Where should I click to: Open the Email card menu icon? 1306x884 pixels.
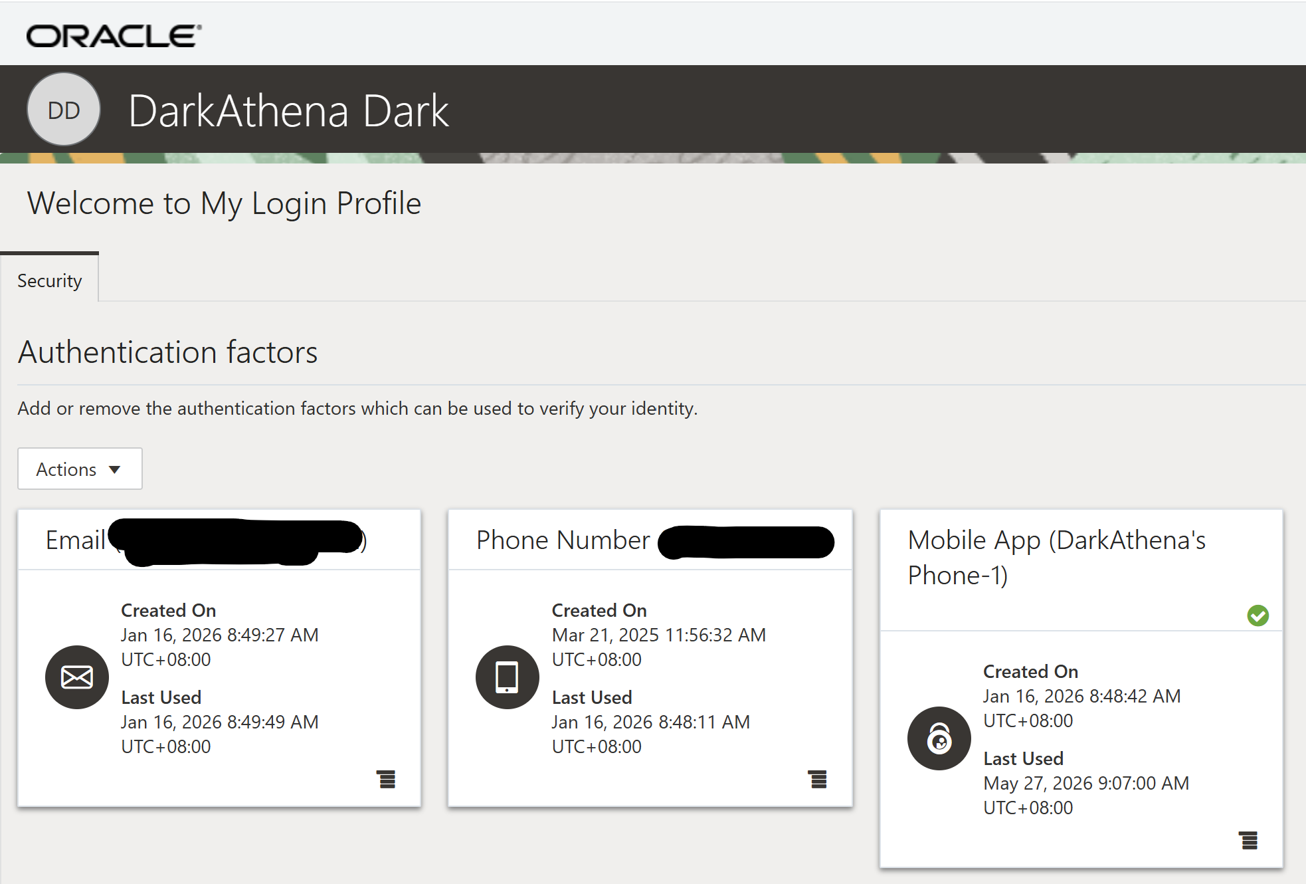point(386,779)
